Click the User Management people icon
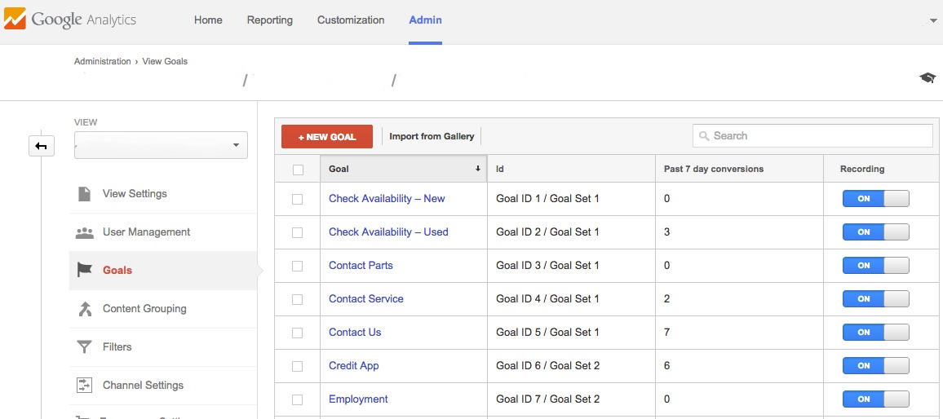The width and height of the screenshot is (943, 419). tap(84, 232)
